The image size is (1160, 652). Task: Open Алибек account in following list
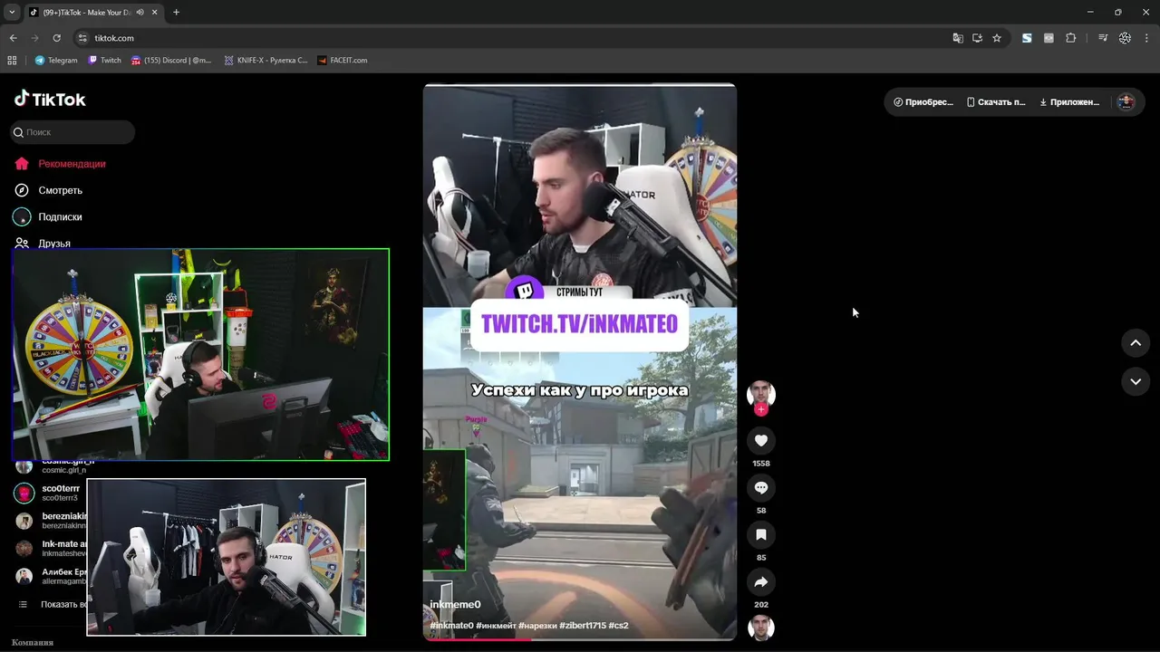click(51, 576)
